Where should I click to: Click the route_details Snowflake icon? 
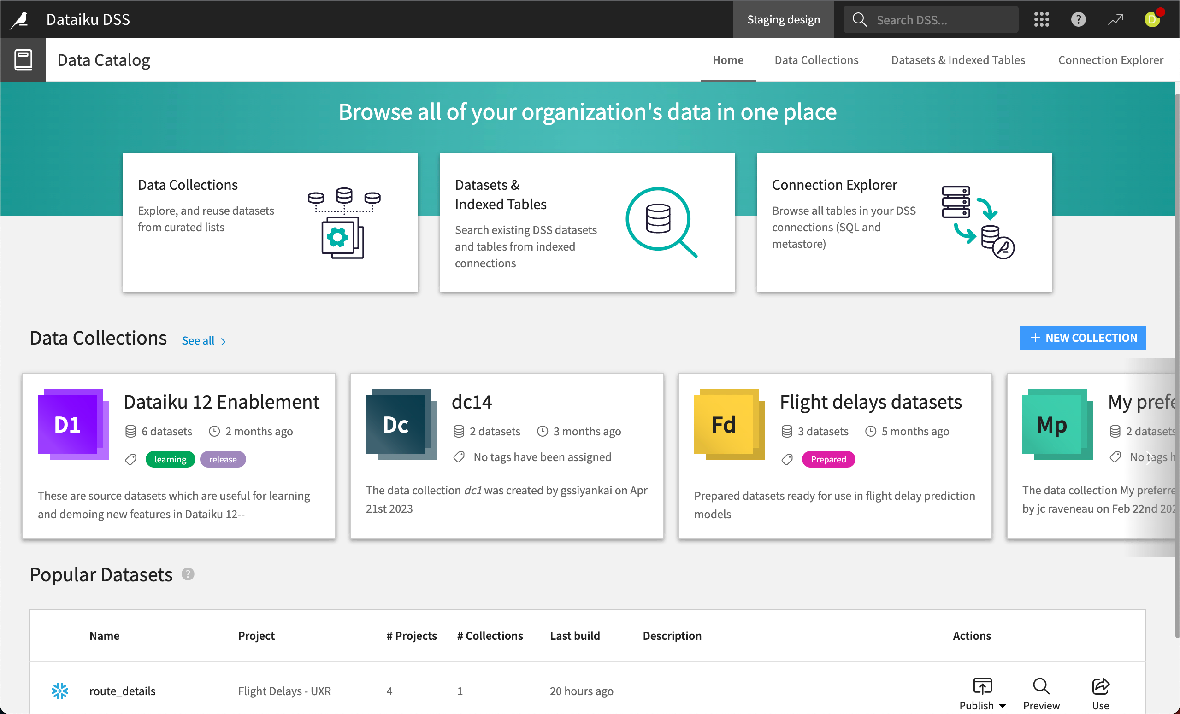(x=60, y=691)
